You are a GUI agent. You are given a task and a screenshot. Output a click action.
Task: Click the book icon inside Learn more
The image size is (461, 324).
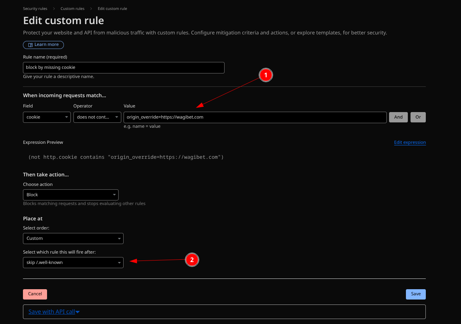click(x=30, y=45)
